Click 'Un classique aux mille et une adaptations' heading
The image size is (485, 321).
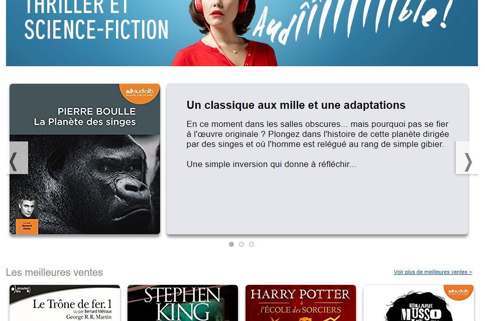click(x=296, y=105)
